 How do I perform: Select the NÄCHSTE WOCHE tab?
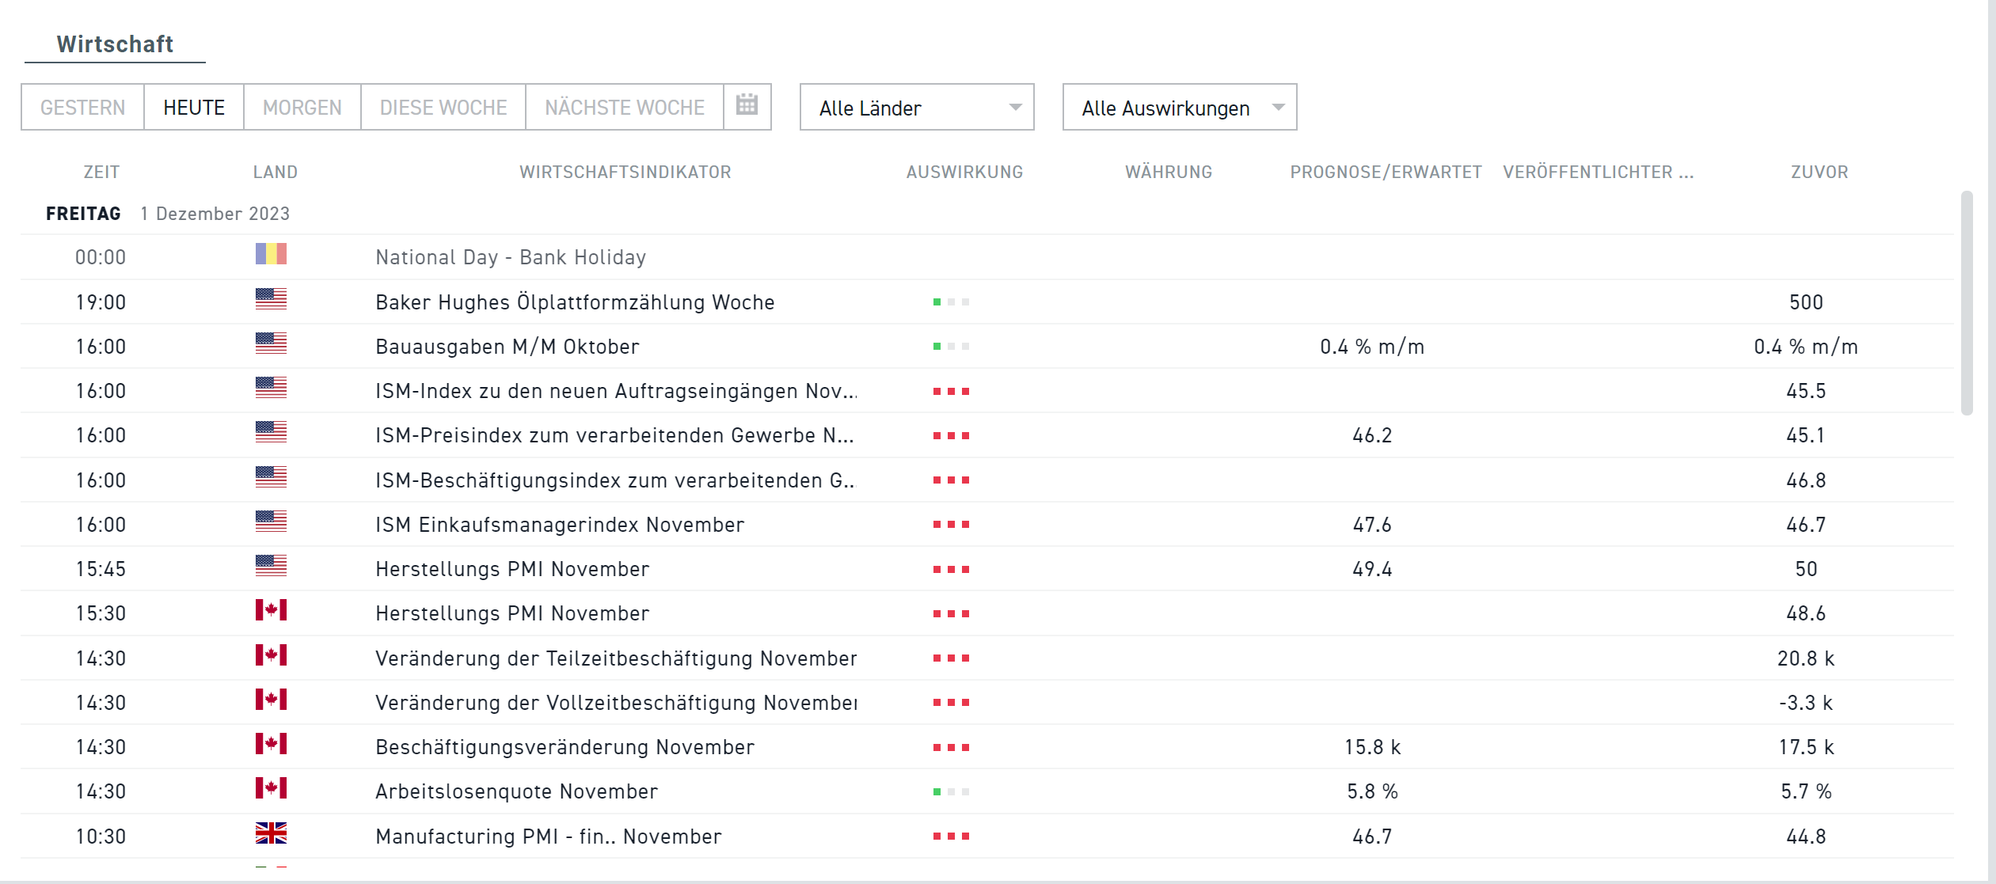point(624,107)
